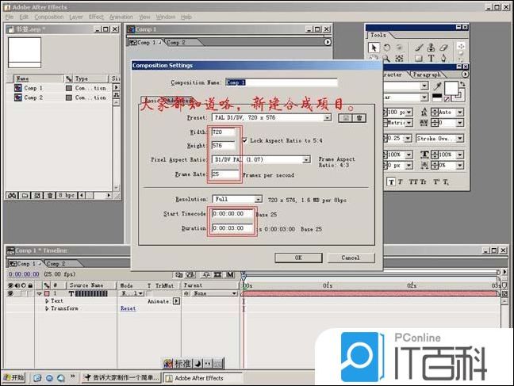514x386 pixels.
Task: Select the Pen tool
Action: pos(443,59)
